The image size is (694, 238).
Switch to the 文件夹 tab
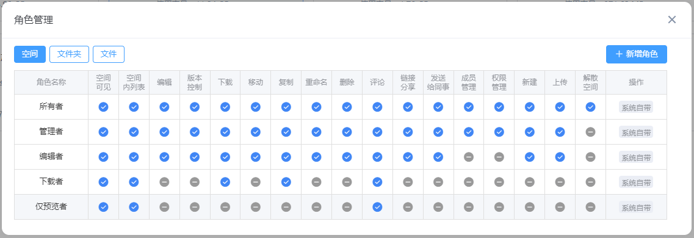point(69,54)
